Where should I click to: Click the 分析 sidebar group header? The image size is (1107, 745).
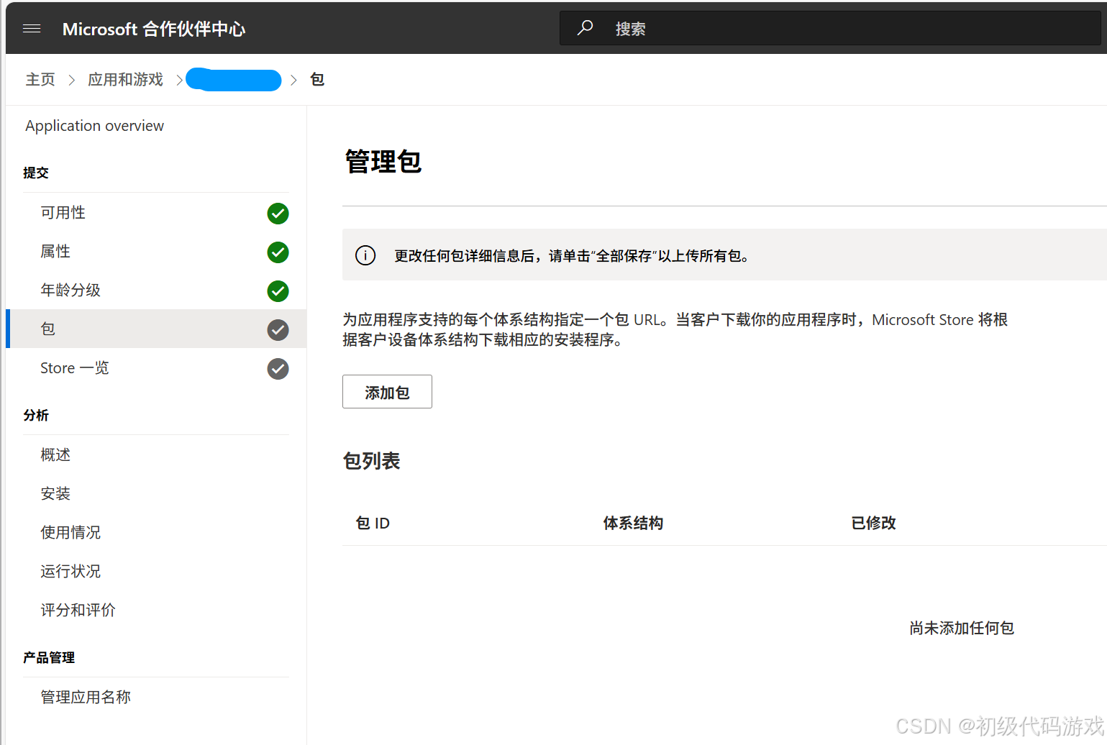pyautogui.click(x=36, y=416)
